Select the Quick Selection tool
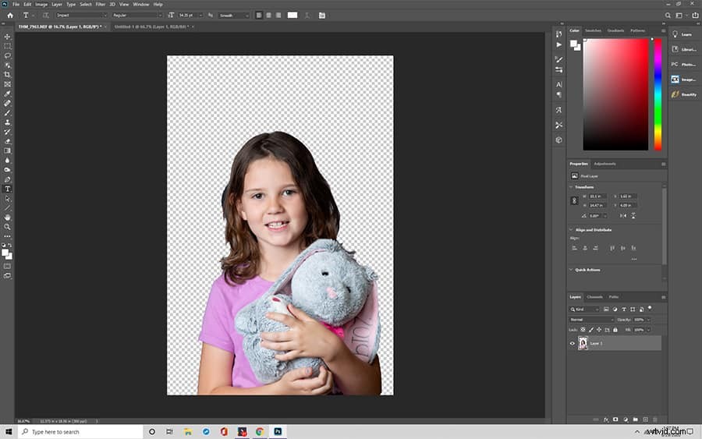Screen dimensions: 702x439 [x=7, y=65]
